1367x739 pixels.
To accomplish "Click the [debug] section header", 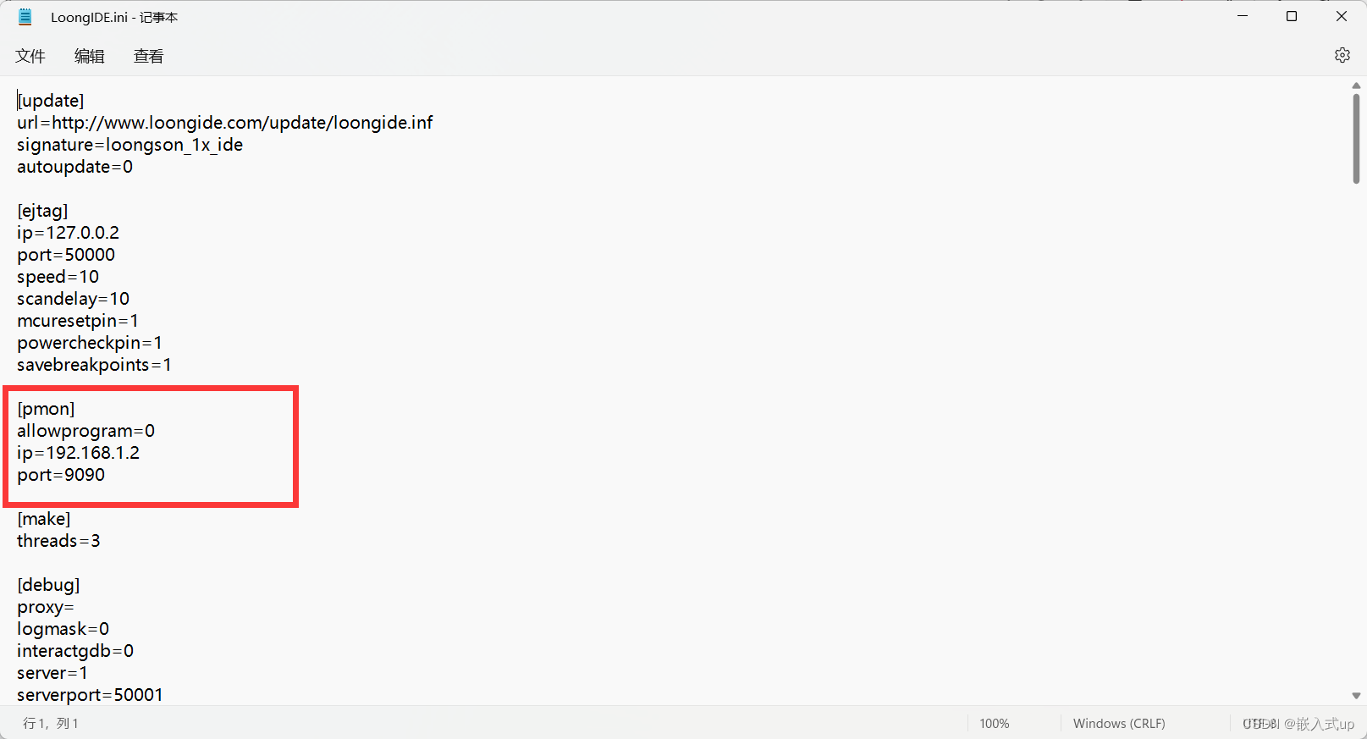I will point(48,585).
